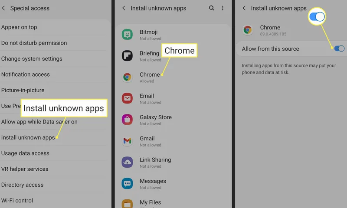Image resolution: width=347 pixels, height=208 pixels.
Task: Tap the Briefing app icon
Action: pos(127,56)
